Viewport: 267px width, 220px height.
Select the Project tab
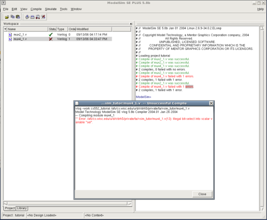(x=10, y=208)
